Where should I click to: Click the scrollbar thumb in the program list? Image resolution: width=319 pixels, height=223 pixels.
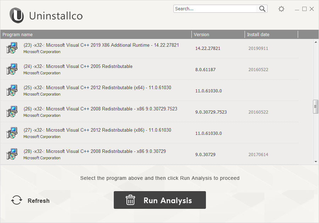click(315, 107)
